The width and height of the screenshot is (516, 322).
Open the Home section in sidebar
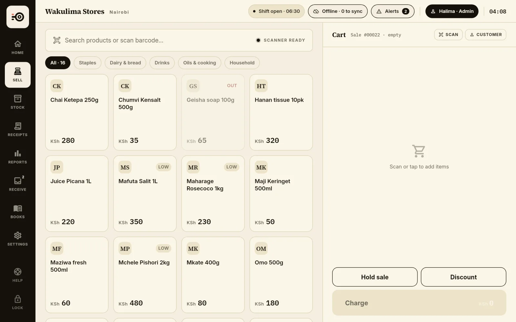click(18, 47)
